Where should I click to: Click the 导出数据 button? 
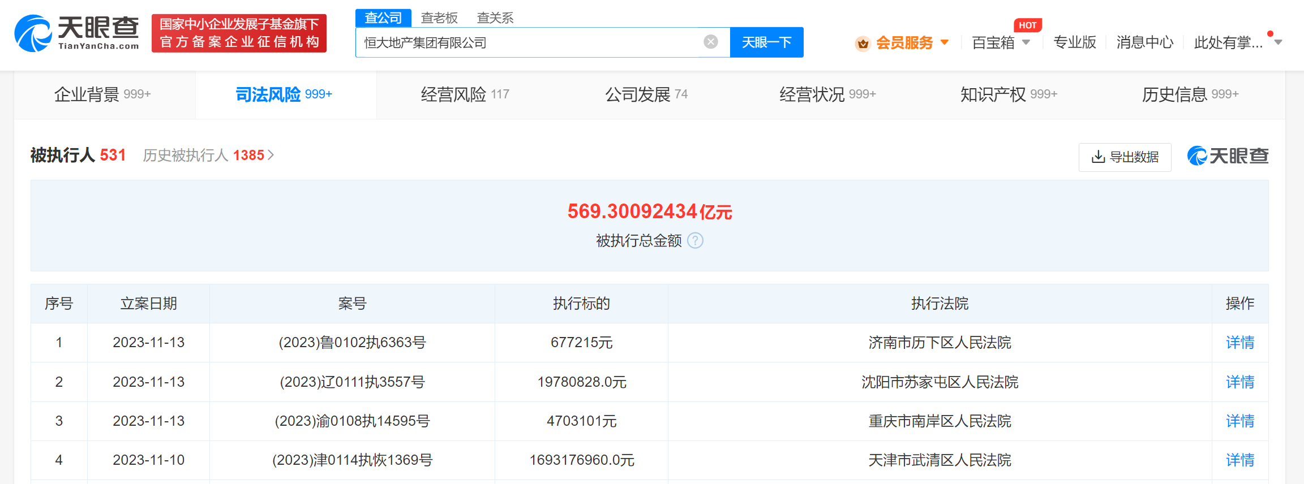[1125, 157]
